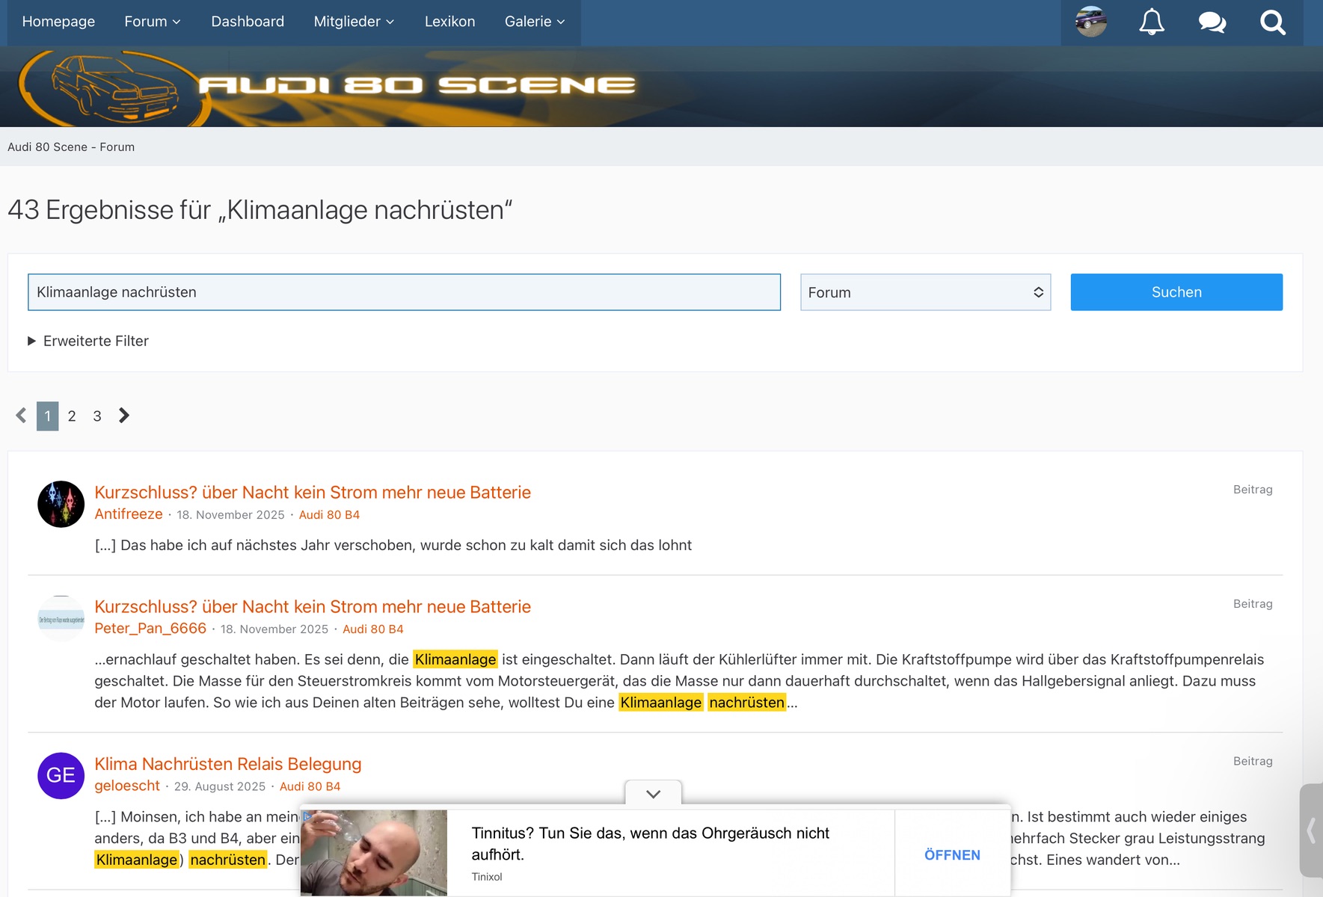The height and width of the screenshot is (897, 1323).
Task: Open the Forum search scope dropdown
Action: (x=925, y=292)
